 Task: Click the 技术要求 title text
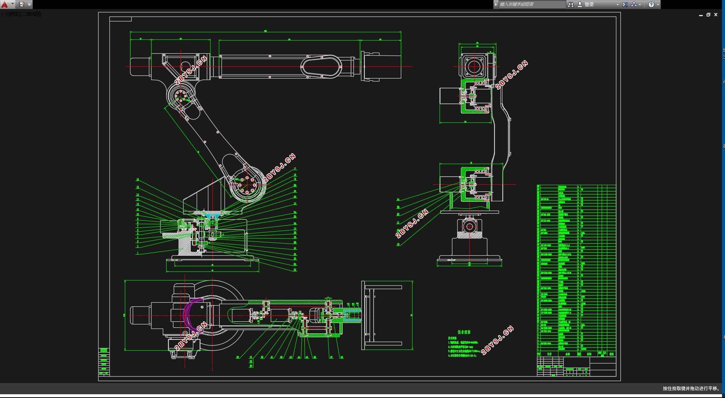[x=464, y=332]
